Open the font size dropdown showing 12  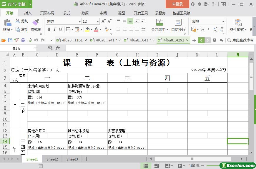[x=98, y=21]
